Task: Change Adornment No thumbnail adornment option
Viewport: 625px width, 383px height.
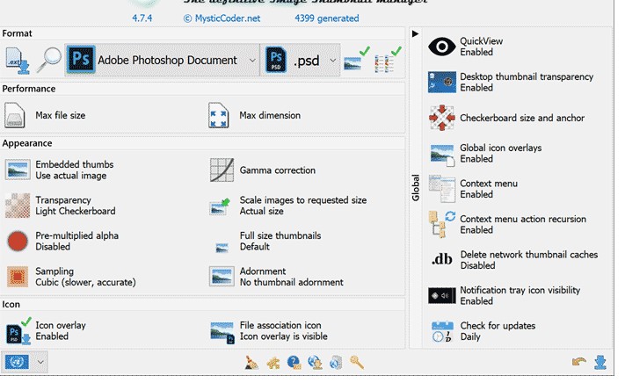Action: tap(291, 282)
